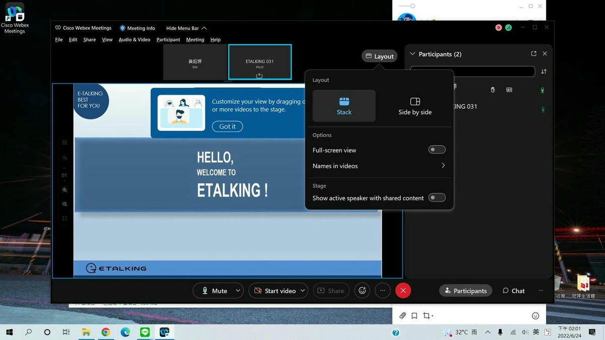Click the Webex icon in taskbar
This screenshot has height=340, width=605.
[164, 332]
